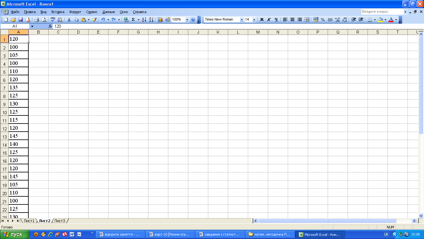
Task: Toggle bold Ж formatting
Action: pos(262,20)
